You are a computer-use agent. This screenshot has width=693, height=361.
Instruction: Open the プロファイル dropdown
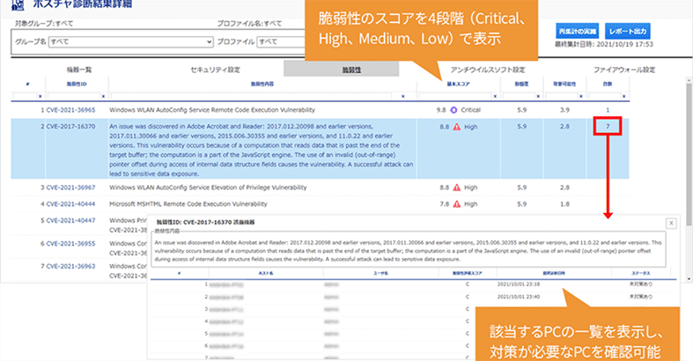tap(282, 42)
